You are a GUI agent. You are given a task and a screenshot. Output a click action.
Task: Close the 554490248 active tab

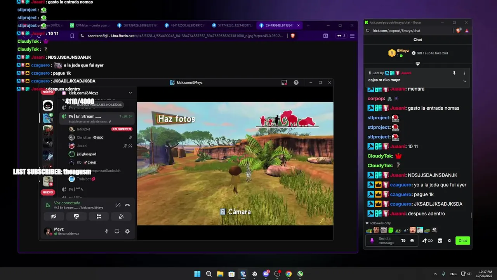(x=298, y=25)
